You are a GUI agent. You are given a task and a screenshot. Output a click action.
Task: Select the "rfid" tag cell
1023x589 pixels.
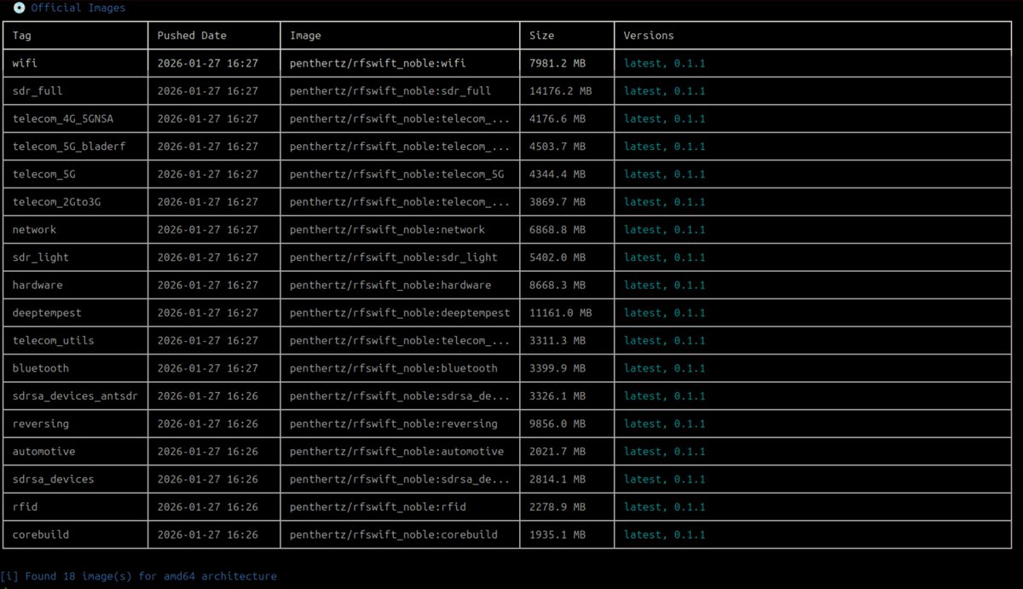pyautogui.click(x=25, y=506)
